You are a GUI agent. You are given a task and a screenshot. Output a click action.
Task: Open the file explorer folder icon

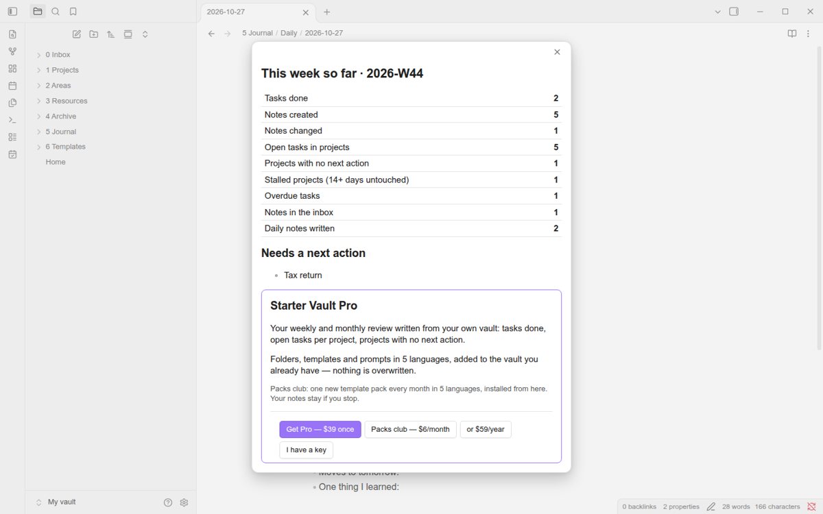[38, 12]
